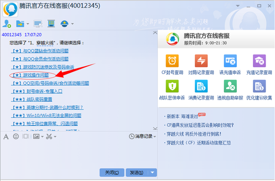
Task: Click the screenshot scissors icon
Action: (x=49, y=136)
